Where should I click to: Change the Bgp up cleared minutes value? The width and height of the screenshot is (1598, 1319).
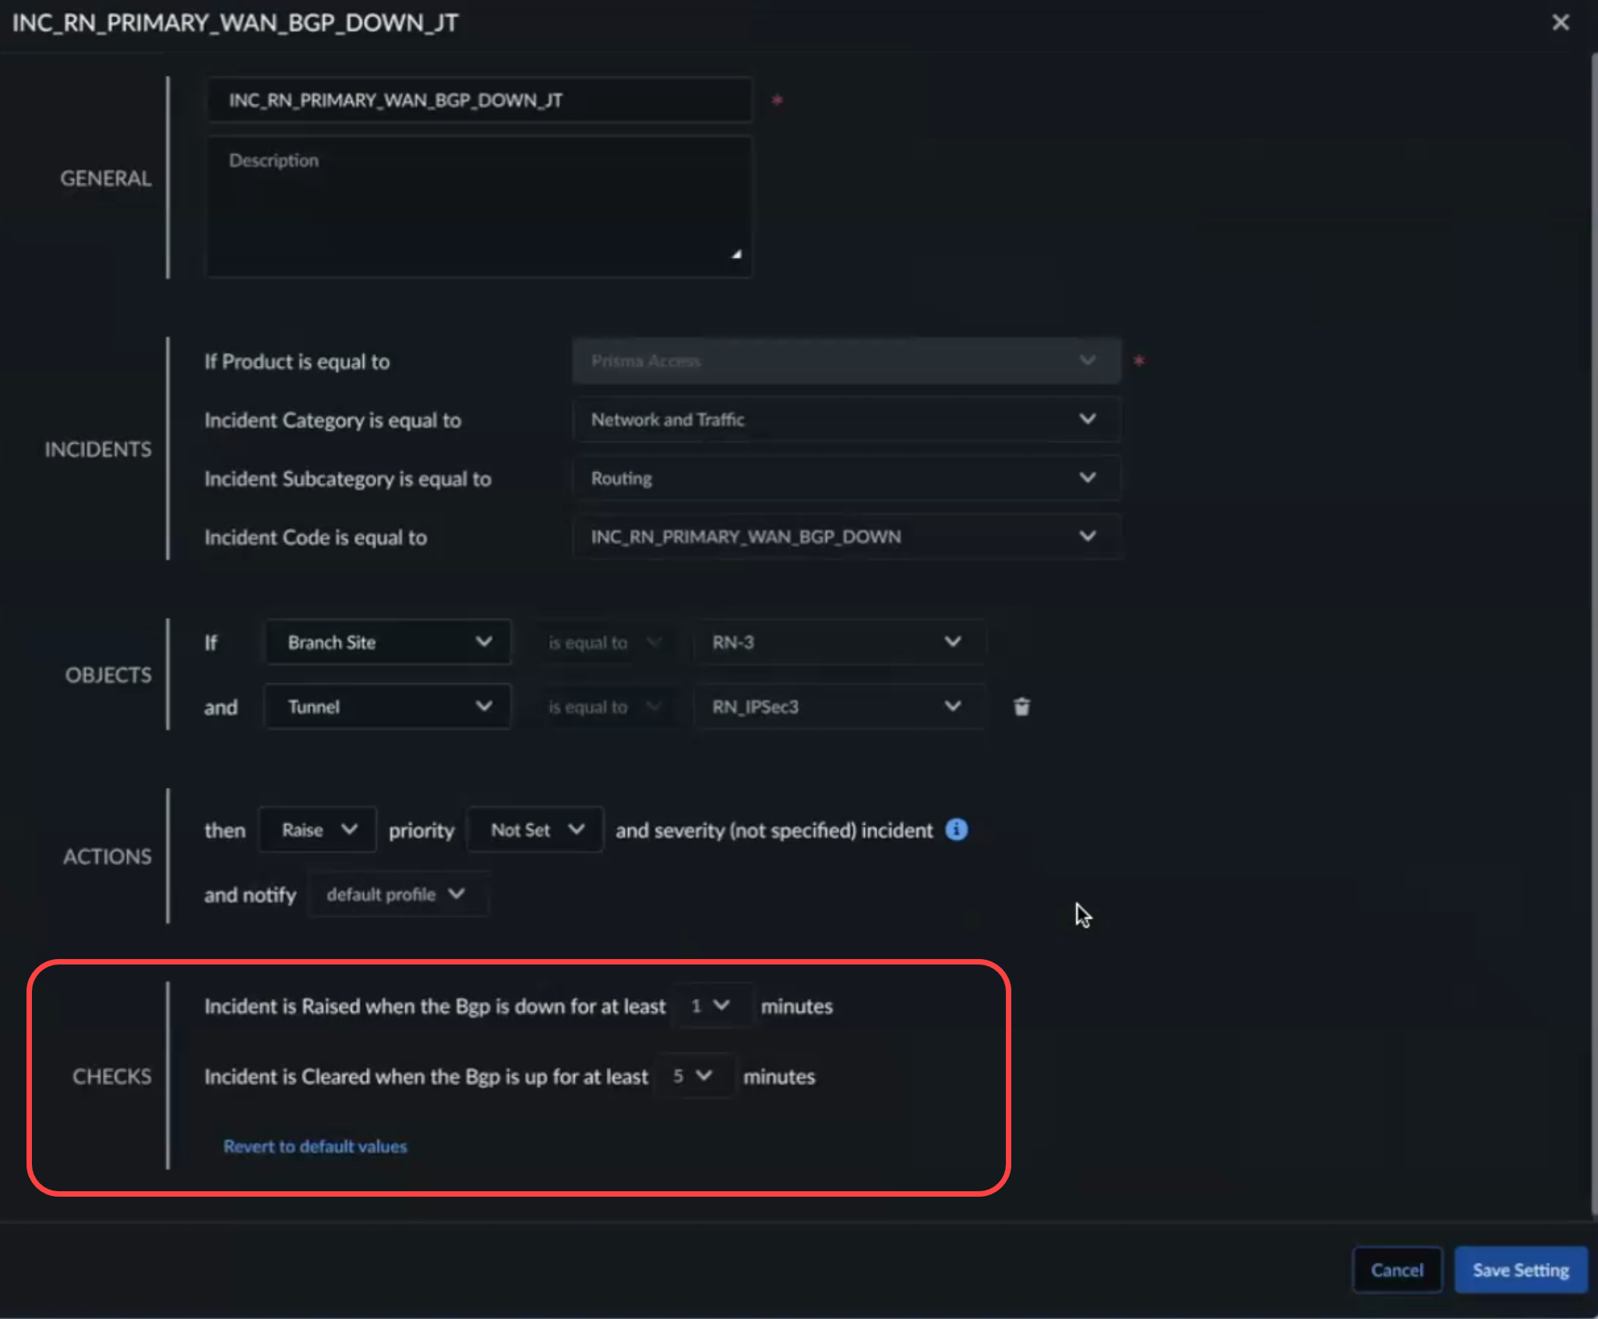(x=693, y=1076)
